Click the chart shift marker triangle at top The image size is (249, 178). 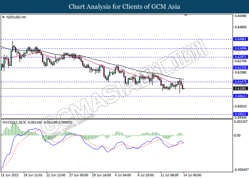pos(186,15)
